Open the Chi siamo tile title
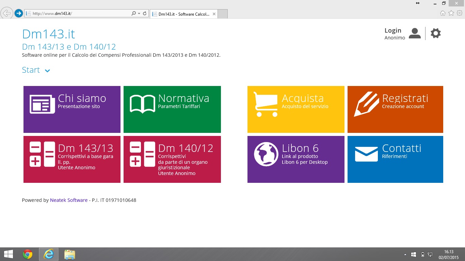This screenshot has height=261, width=465. coord(82,98)
